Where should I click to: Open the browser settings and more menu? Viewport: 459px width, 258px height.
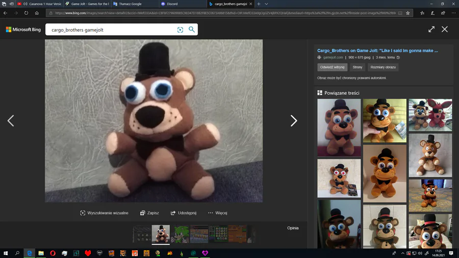click(x=453, y=13)
